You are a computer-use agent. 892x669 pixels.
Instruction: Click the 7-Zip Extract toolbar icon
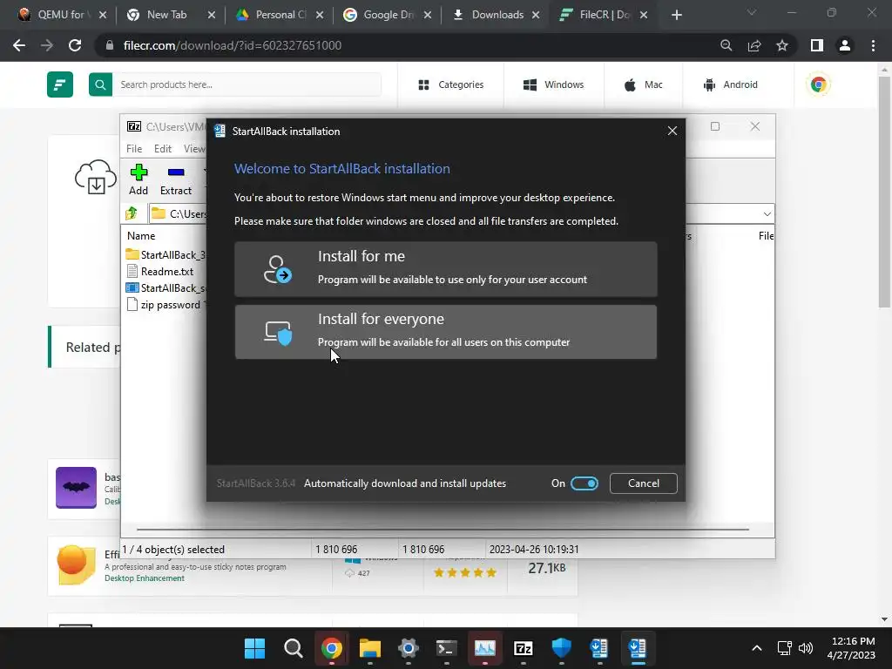(176, 179)
